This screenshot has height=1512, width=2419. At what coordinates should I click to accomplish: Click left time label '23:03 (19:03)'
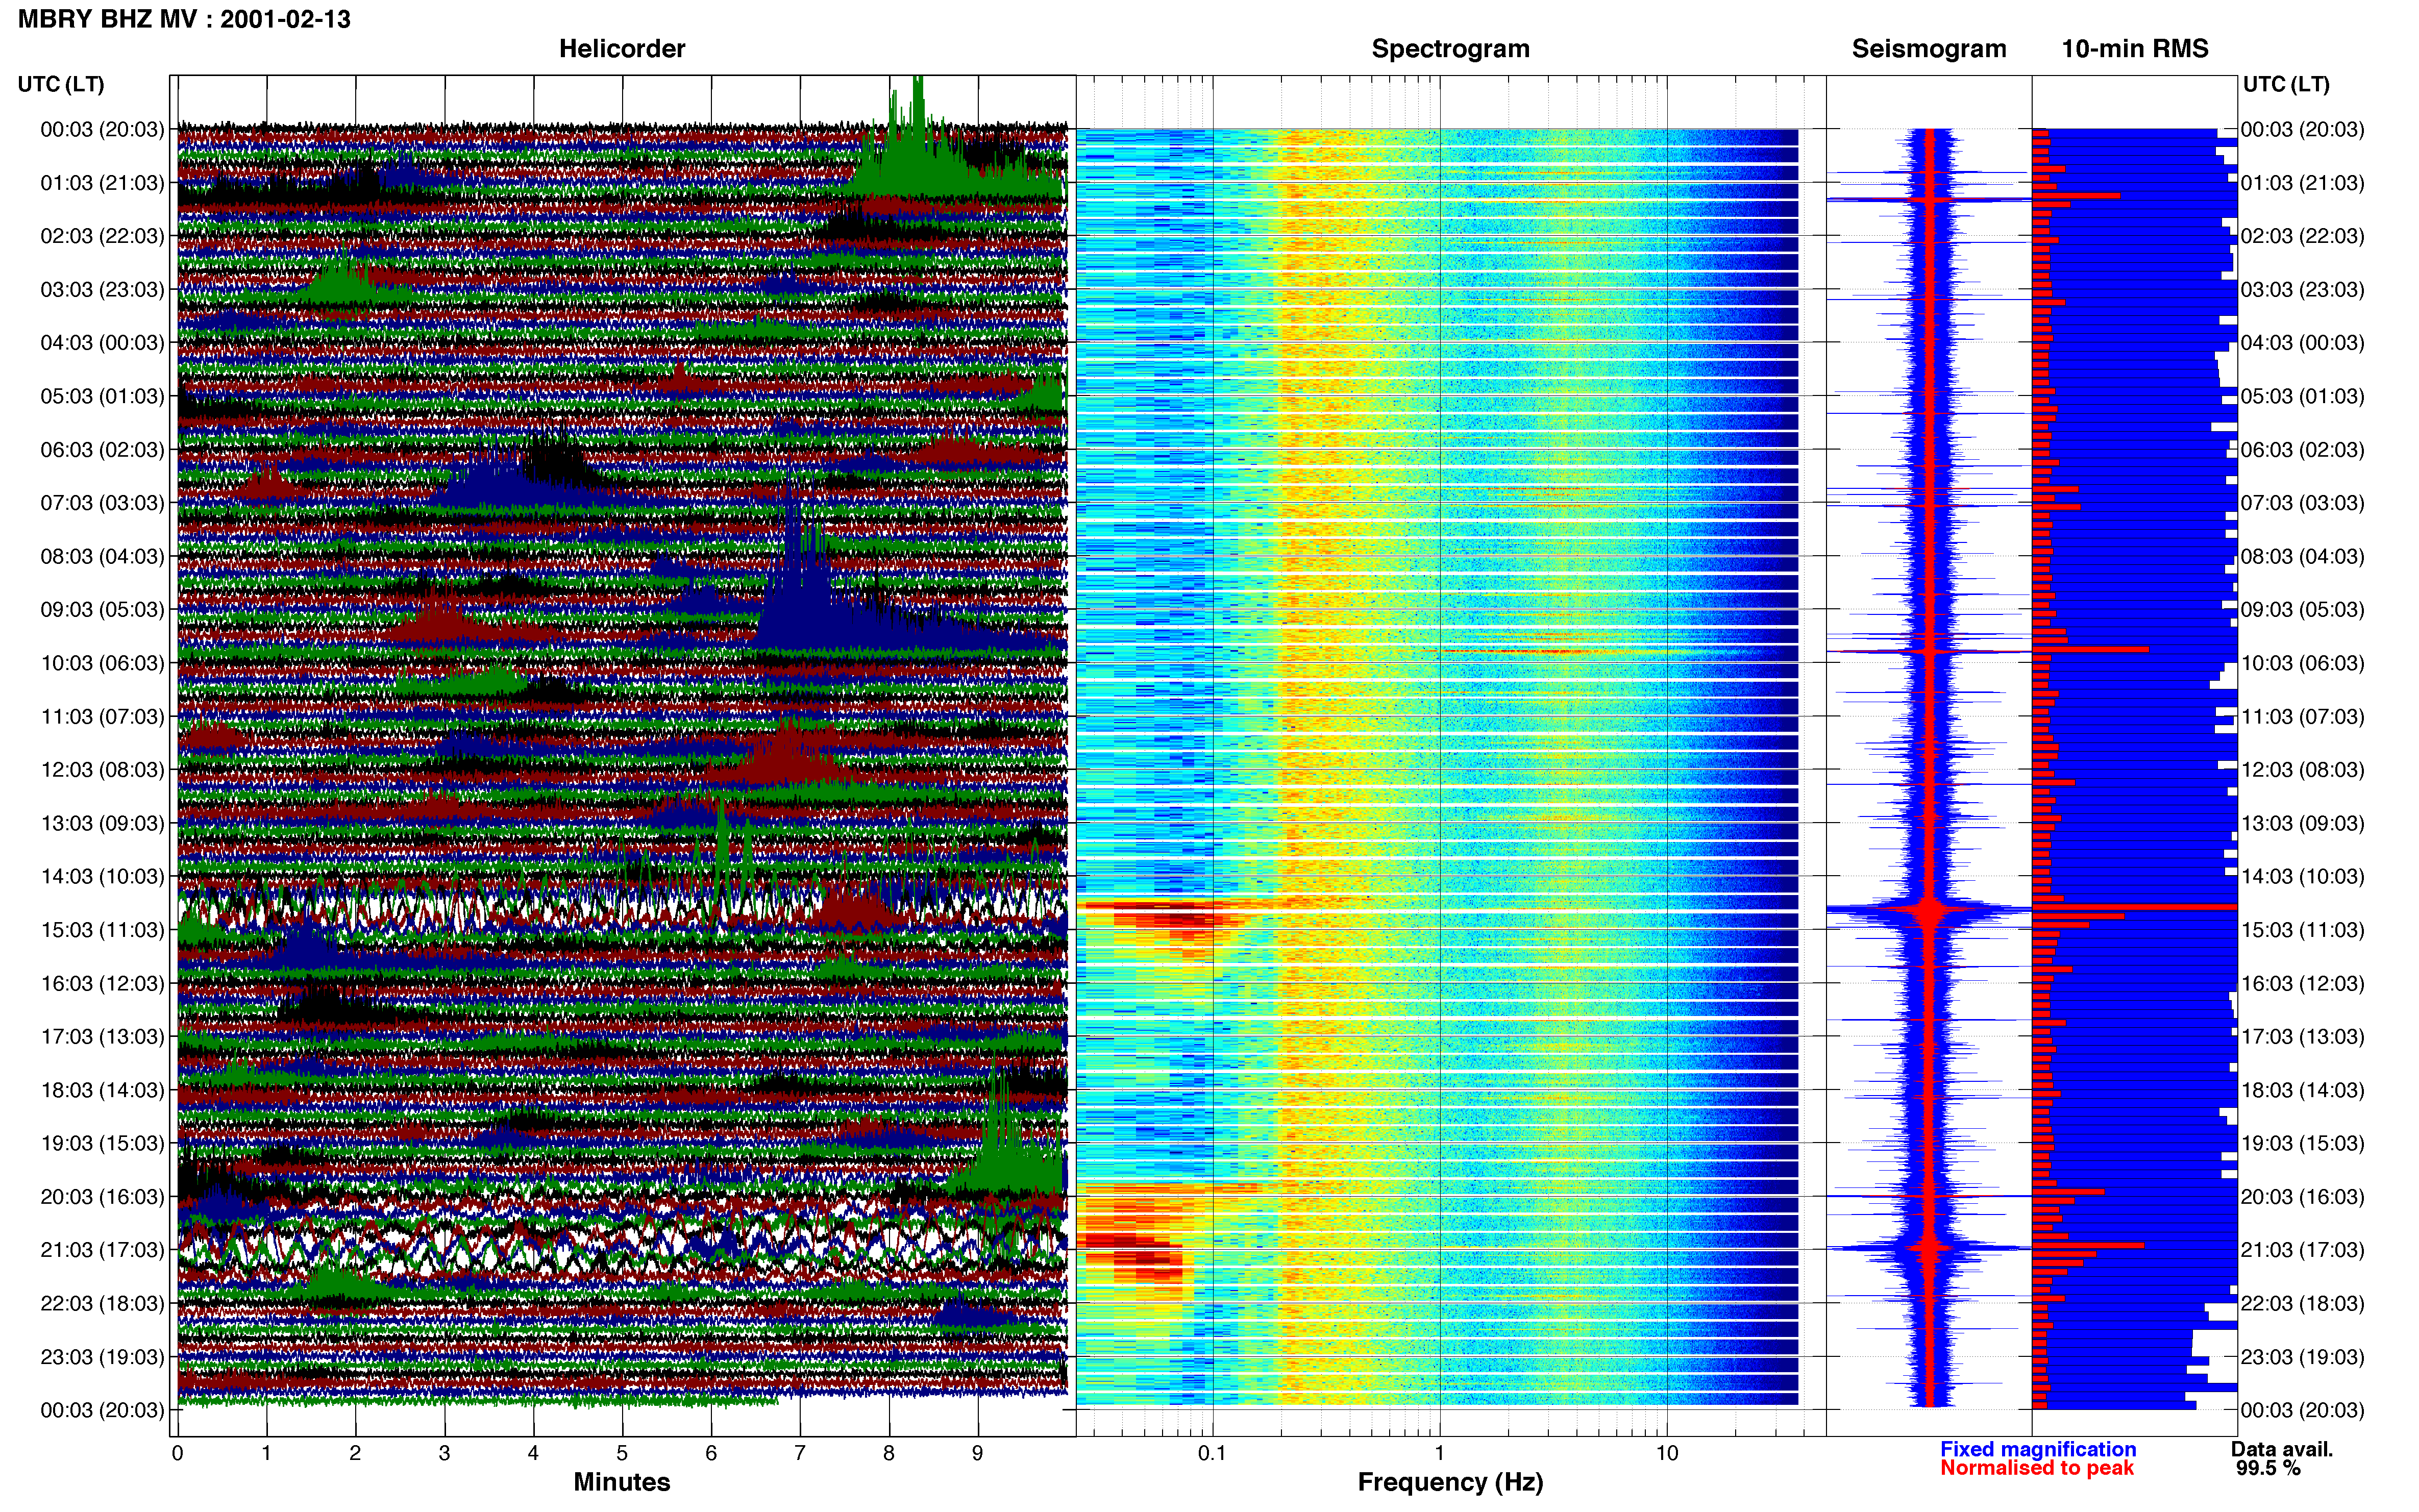pyautogui.click(x=102, y=1356)
